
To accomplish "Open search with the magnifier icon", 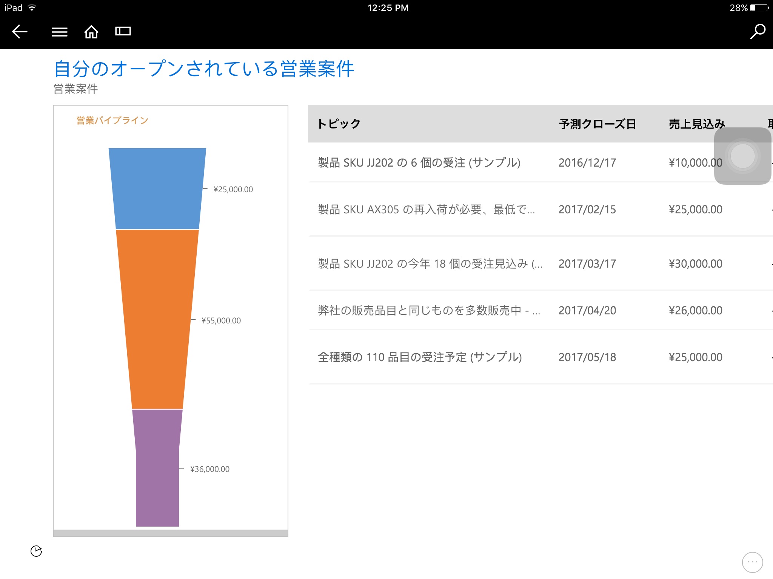I will (x=757, y=32).
